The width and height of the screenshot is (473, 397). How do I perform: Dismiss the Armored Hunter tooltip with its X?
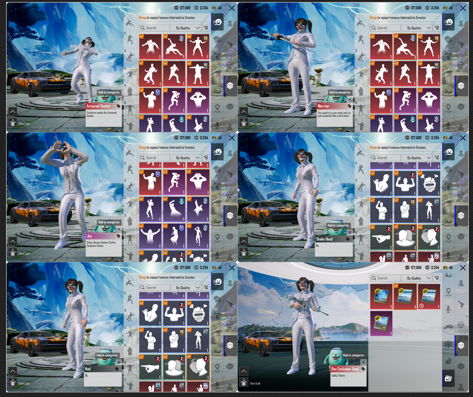(x=119, y=99)
